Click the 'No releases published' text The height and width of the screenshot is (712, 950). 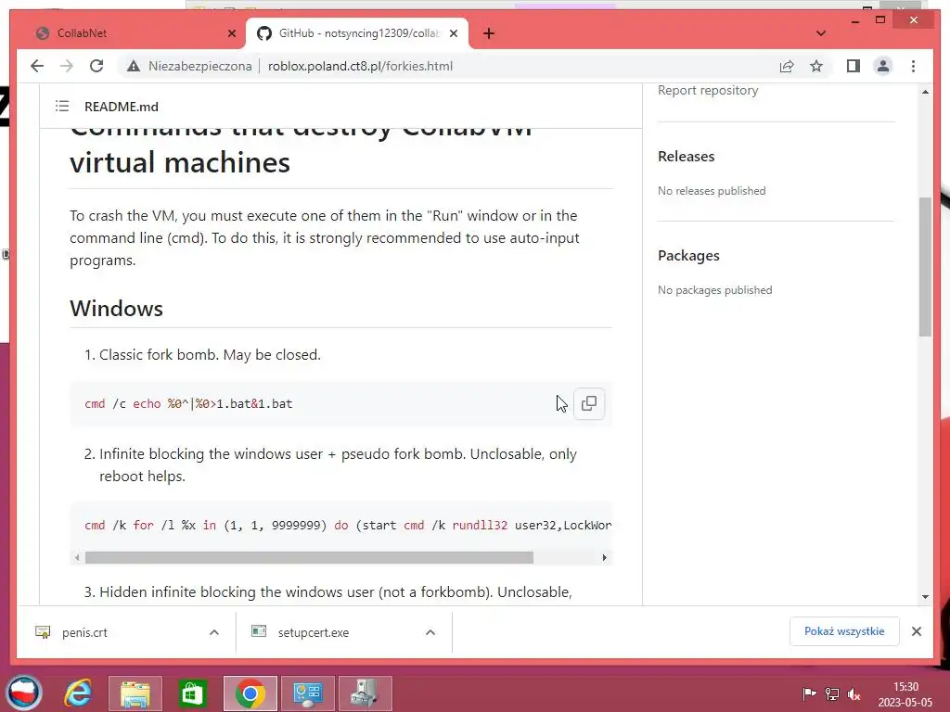coord(712,191)
